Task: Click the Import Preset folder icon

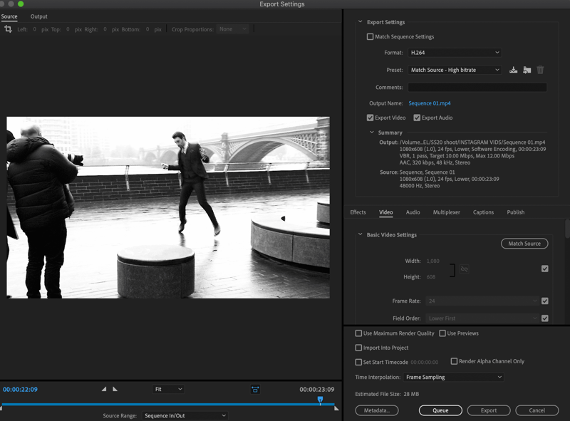Action: 527,70
